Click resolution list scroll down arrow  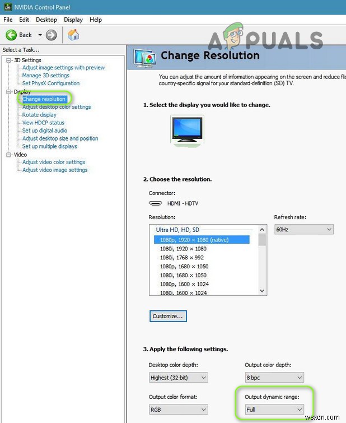click(262, 291)
